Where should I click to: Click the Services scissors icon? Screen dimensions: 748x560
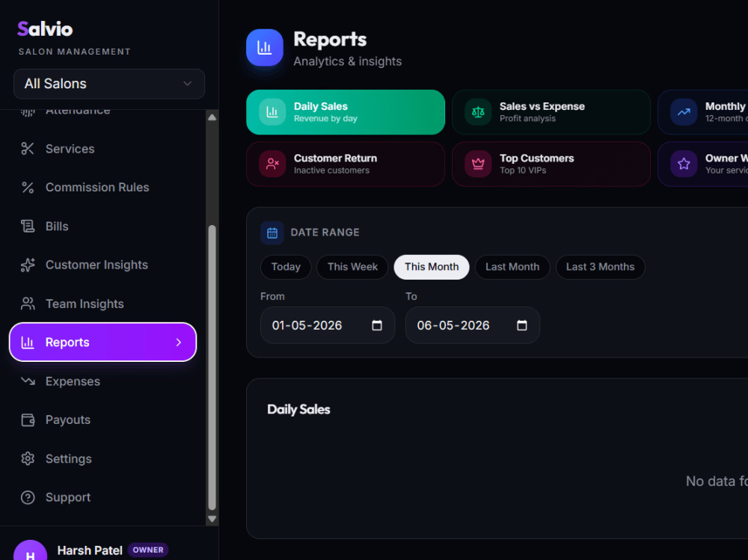click(x=28, y=149)
